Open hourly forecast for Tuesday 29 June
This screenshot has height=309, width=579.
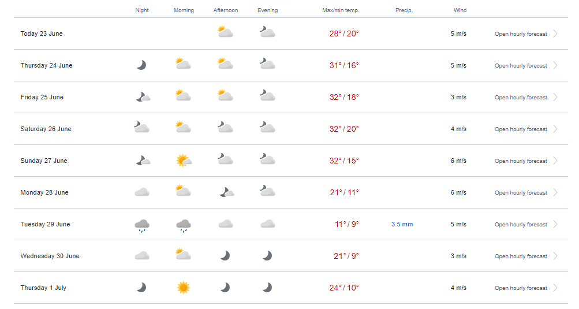[521, 225]
